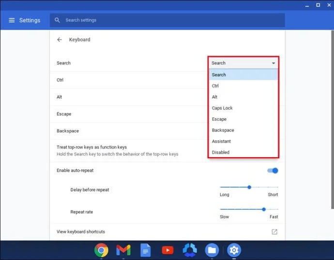Image resolution: width=334 pixels, height=260 pixels.
Task: Open Google Docs from the shelf
Action: tap(146, 250)
